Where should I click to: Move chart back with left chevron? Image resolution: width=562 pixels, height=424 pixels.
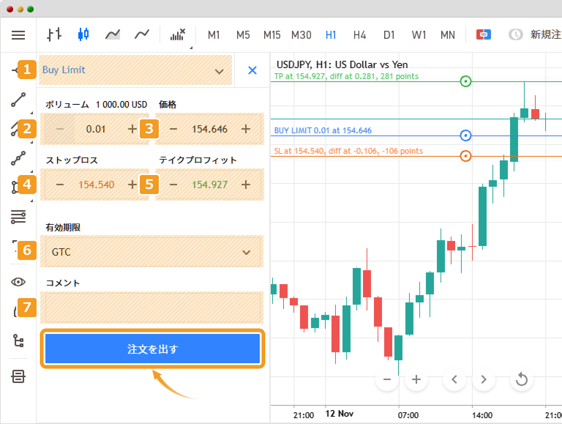(454, 379)
